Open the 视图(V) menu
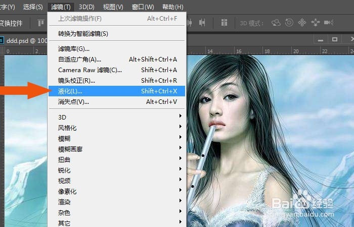 (x=113, y=7)
